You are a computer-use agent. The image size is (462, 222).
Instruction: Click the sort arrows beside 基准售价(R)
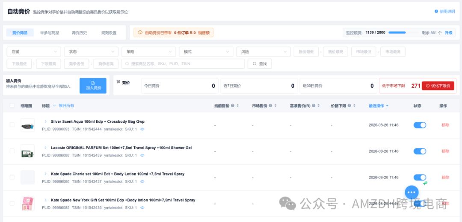coord(319,106)
